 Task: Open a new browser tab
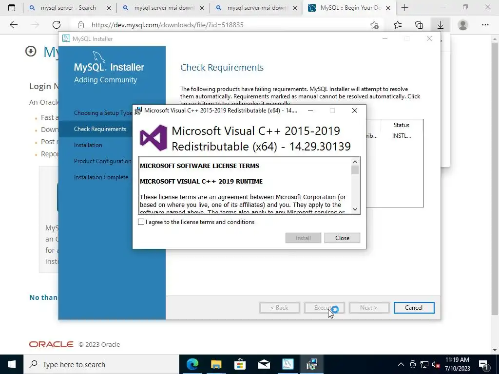[404, 8]
